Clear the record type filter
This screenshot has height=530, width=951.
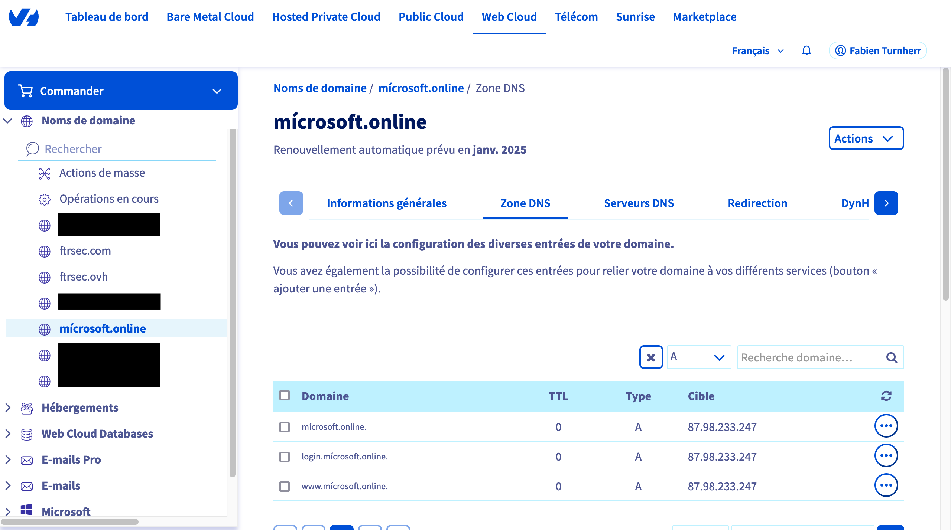coord(651,357)
